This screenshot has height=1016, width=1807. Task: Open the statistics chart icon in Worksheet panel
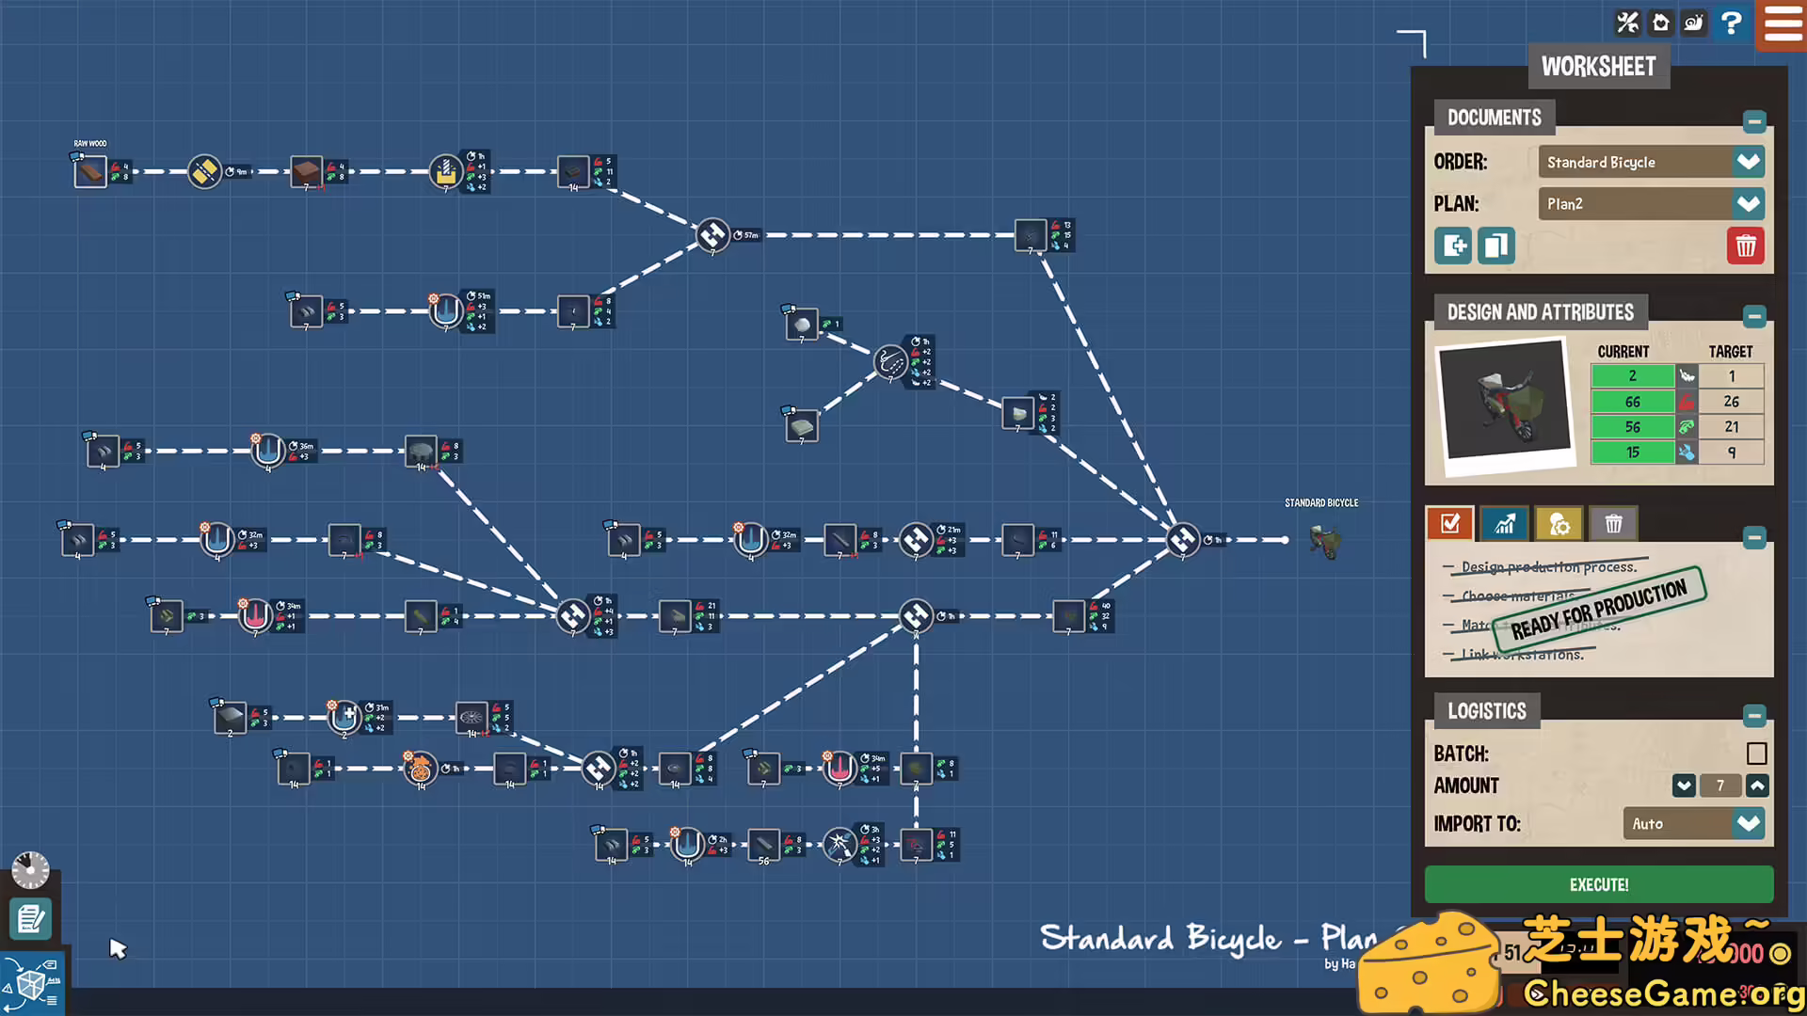(1504, 524)
